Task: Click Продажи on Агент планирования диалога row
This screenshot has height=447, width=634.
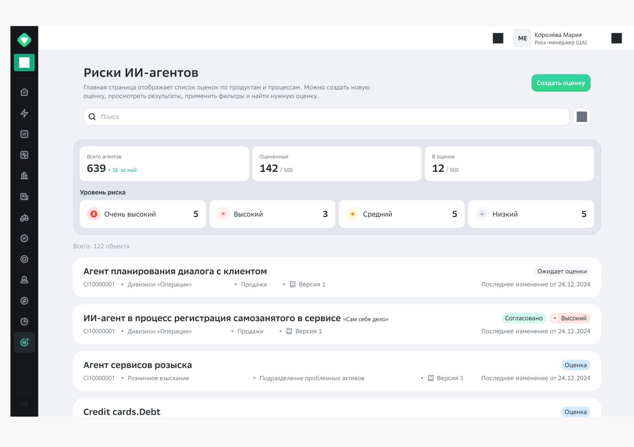Action: tap(254, 284)
